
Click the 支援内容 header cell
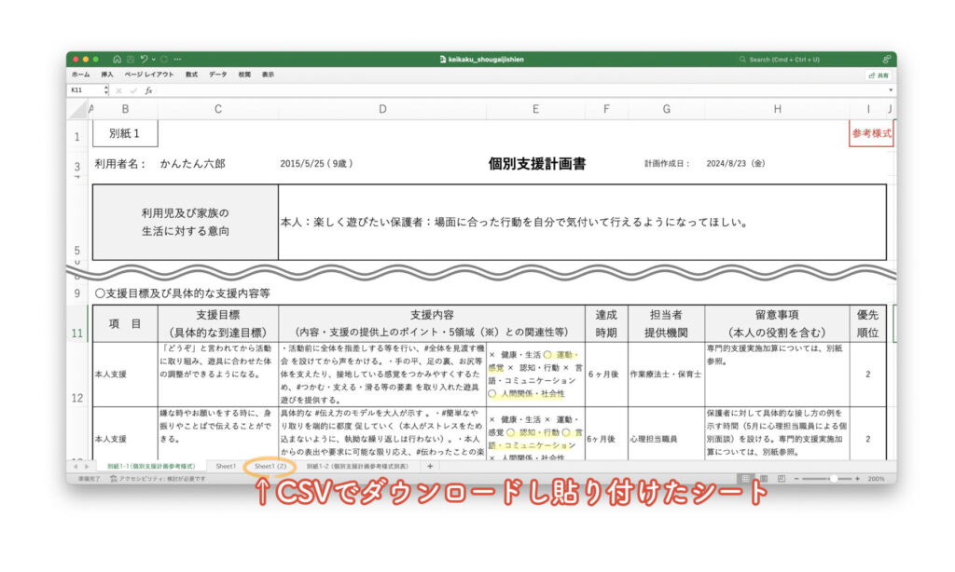tap(432, 323)
